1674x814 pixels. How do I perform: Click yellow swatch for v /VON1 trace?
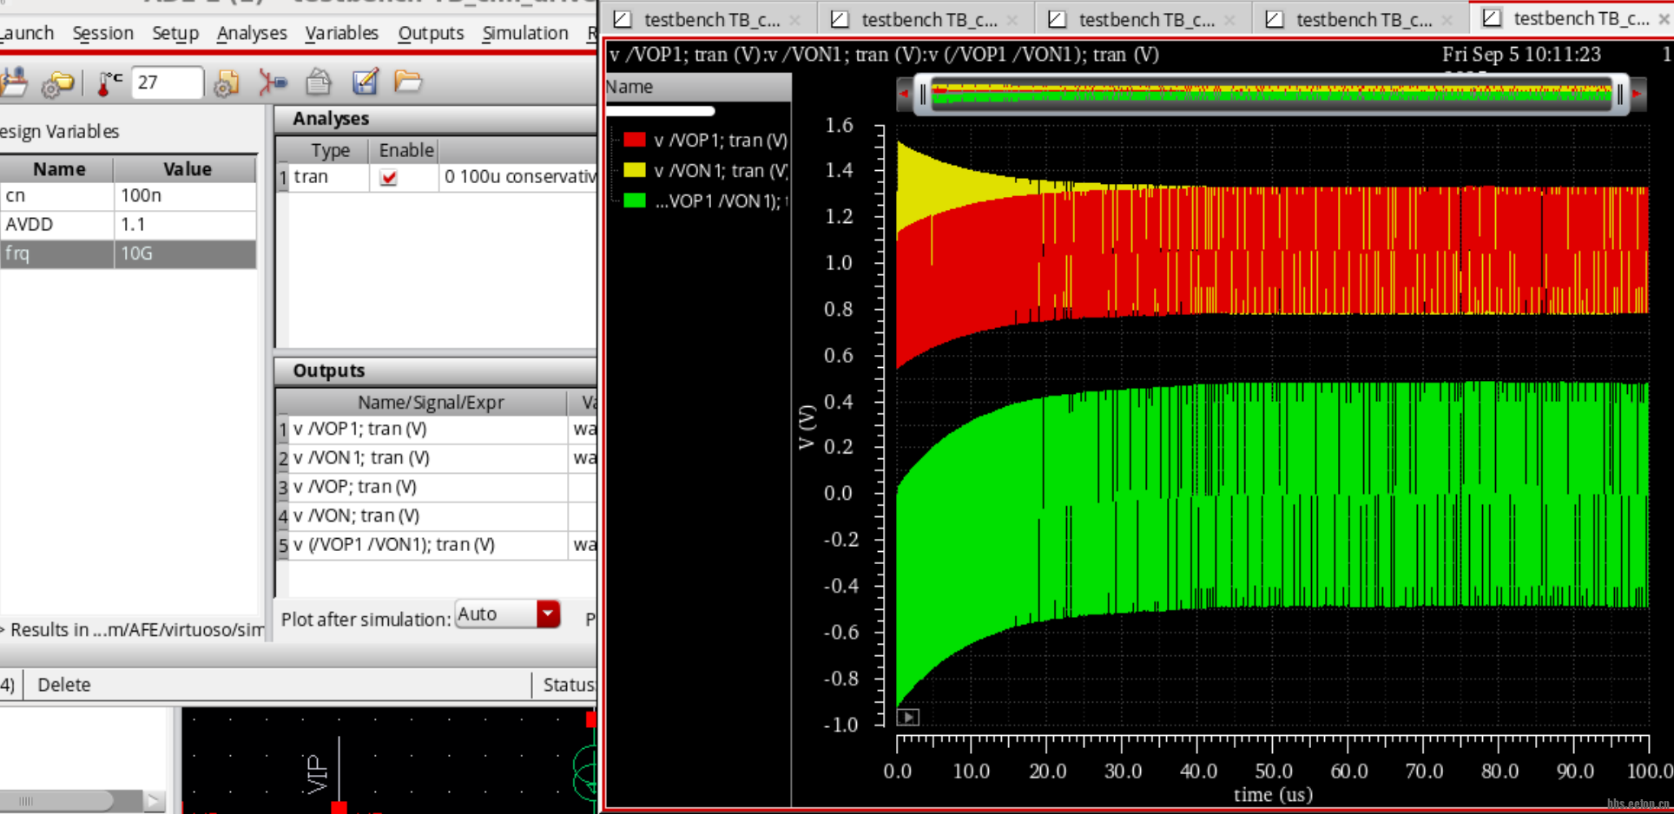point(634,170)
